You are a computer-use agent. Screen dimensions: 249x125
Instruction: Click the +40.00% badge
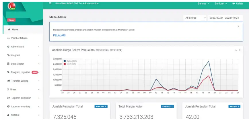point(234,106)
